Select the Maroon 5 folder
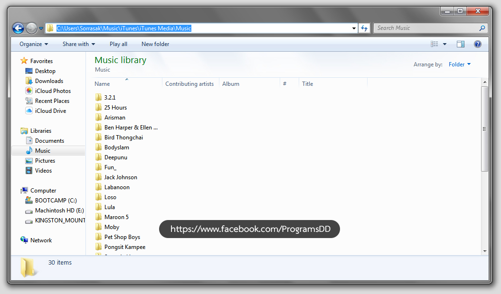This screenshot has width=501, height=294. pos(116,217)
